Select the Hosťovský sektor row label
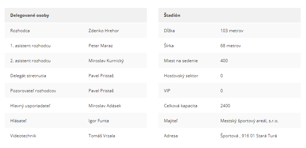 pos(181,76)
